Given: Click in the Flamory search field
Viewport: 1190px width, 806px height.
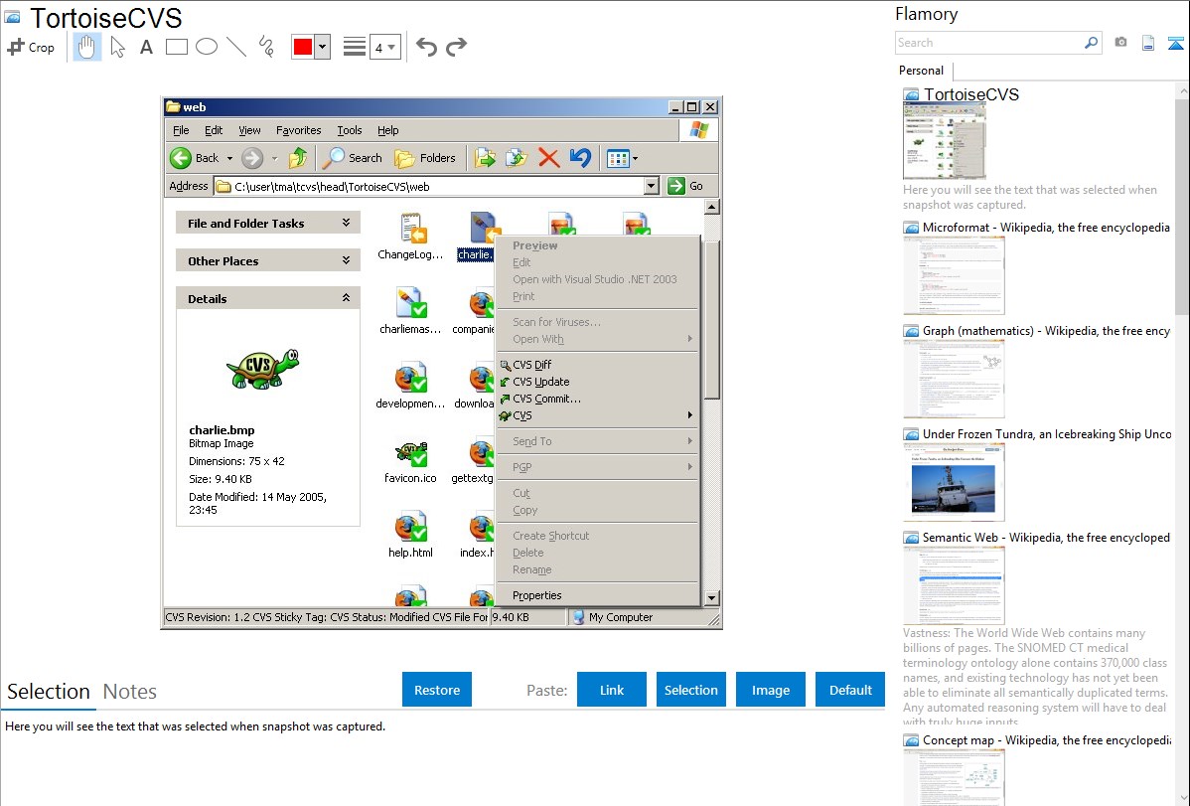Looking at the screenshot, I should tap(988, 43).
